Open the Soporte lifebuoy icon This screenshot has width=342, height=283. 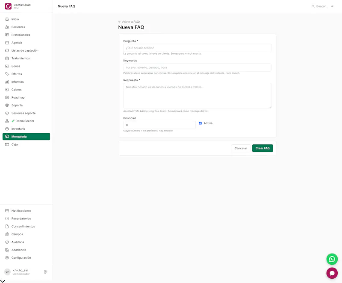(x=7, y=105)
